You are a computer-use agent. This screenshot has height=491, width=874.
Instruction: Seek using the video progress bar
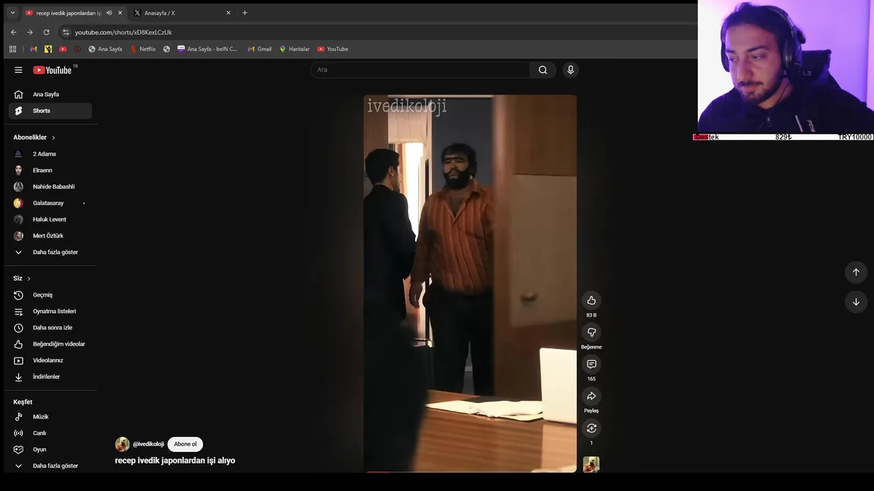[470, 471]
